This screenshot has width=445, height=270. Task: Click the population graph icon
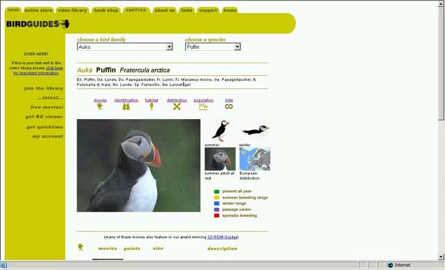pos(204,106)
